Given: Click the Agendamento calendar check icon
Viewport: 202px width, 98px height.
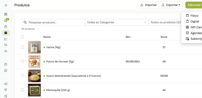Looking at the screenshot, I should tap(187, 33).
